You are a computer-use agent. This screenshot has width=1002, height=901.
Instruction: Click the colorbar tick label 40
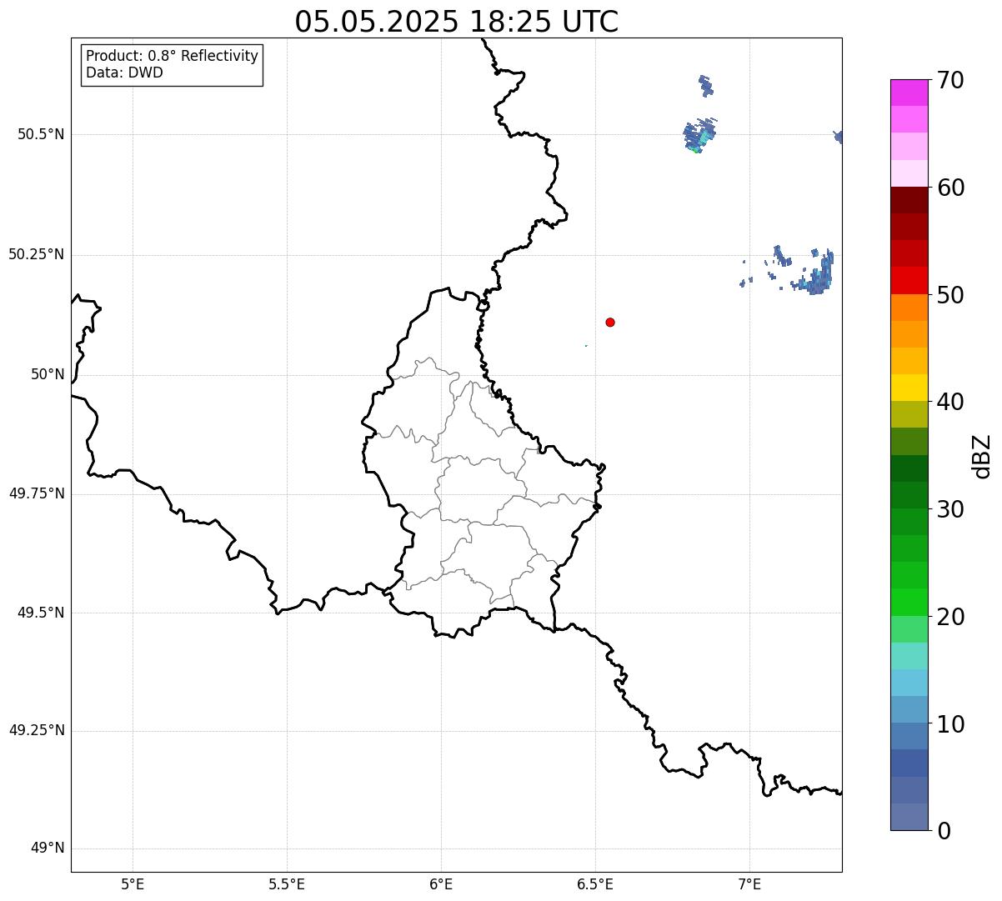[950, 402]
